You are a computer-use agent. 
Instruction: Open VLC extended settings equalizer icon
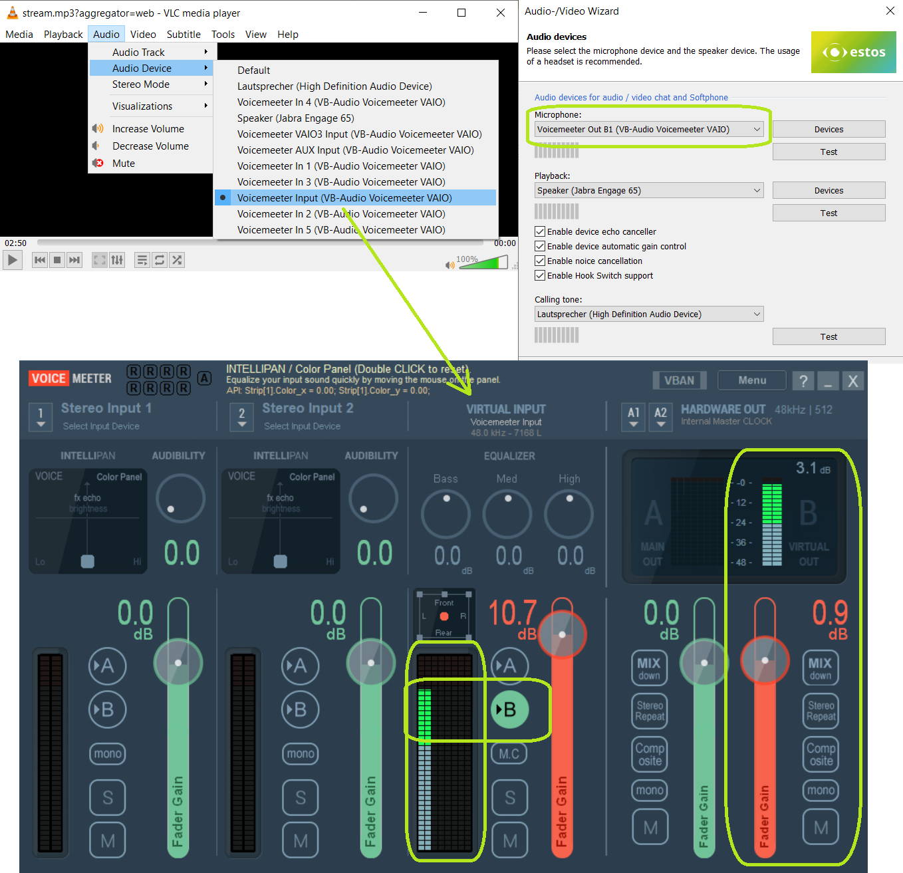tap(117, 260)
